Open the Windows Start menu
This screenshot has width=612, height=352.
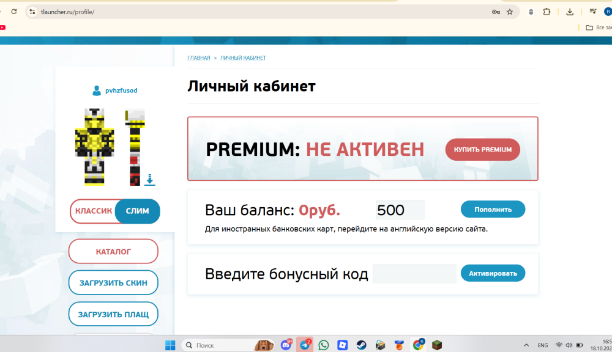[x=170, y=345]
